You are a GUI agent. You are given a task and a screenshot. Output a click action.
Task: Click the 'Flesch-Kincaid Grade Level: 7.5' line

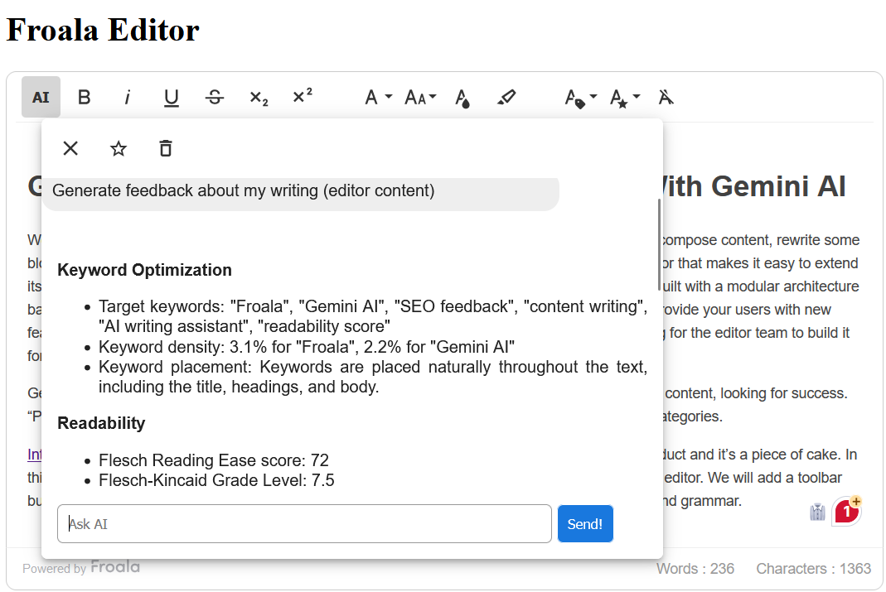pos(216,480)
